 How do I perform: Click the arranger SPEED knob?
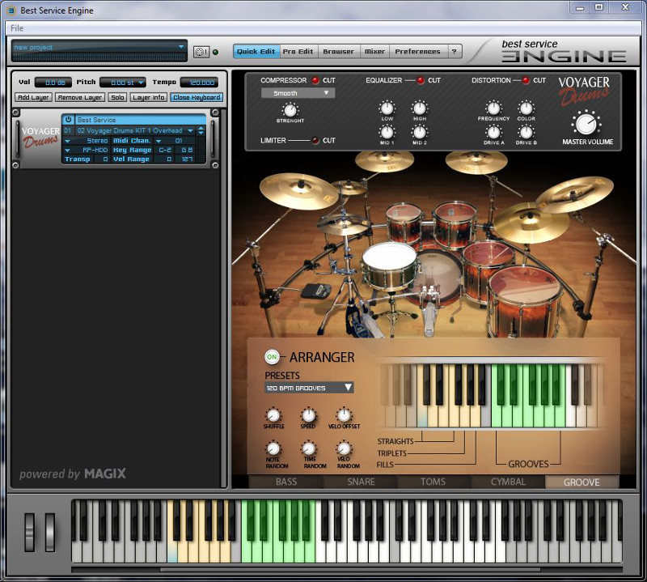click(x=308, y=415)
